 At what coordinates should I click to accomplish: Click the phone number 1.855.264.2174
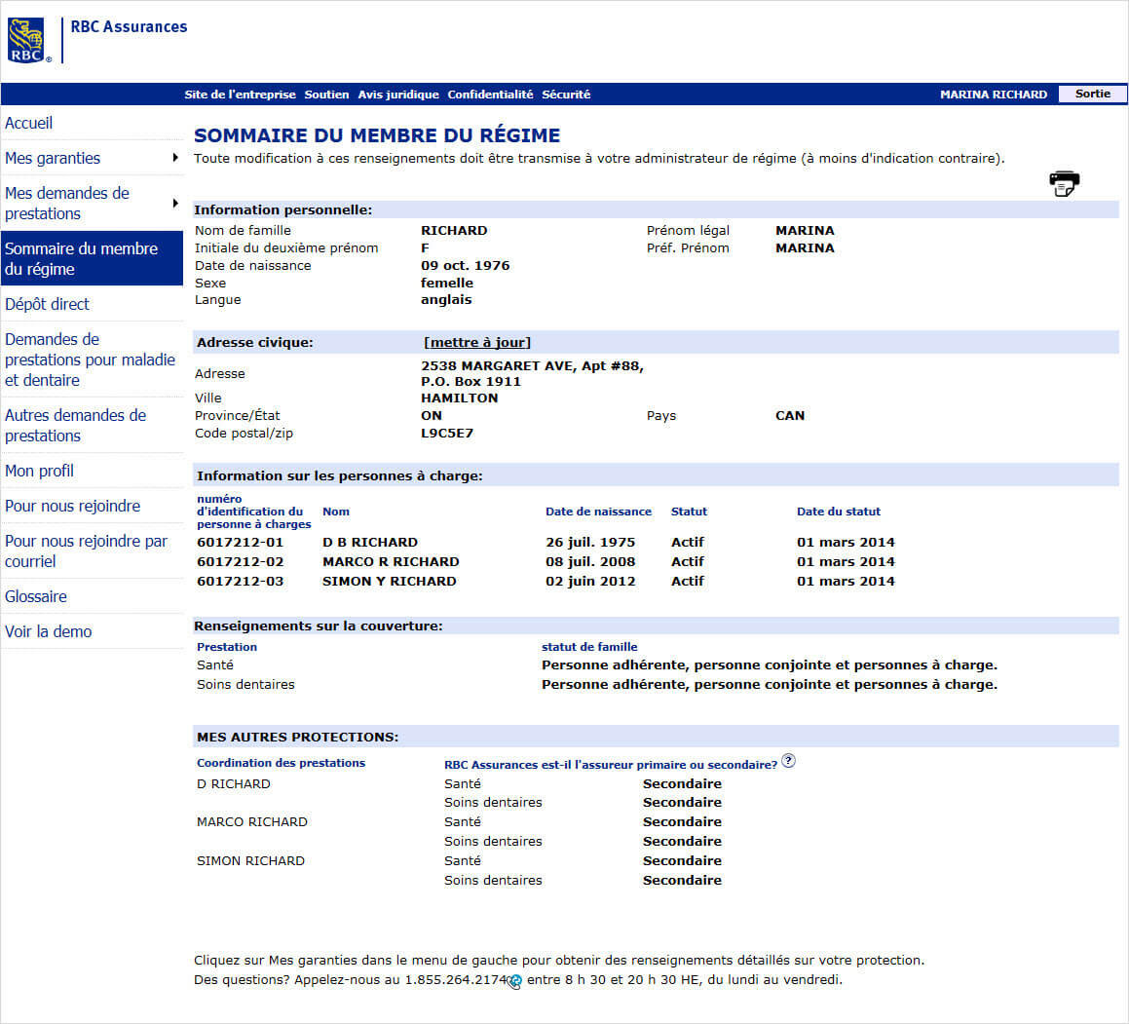point(456,980)
